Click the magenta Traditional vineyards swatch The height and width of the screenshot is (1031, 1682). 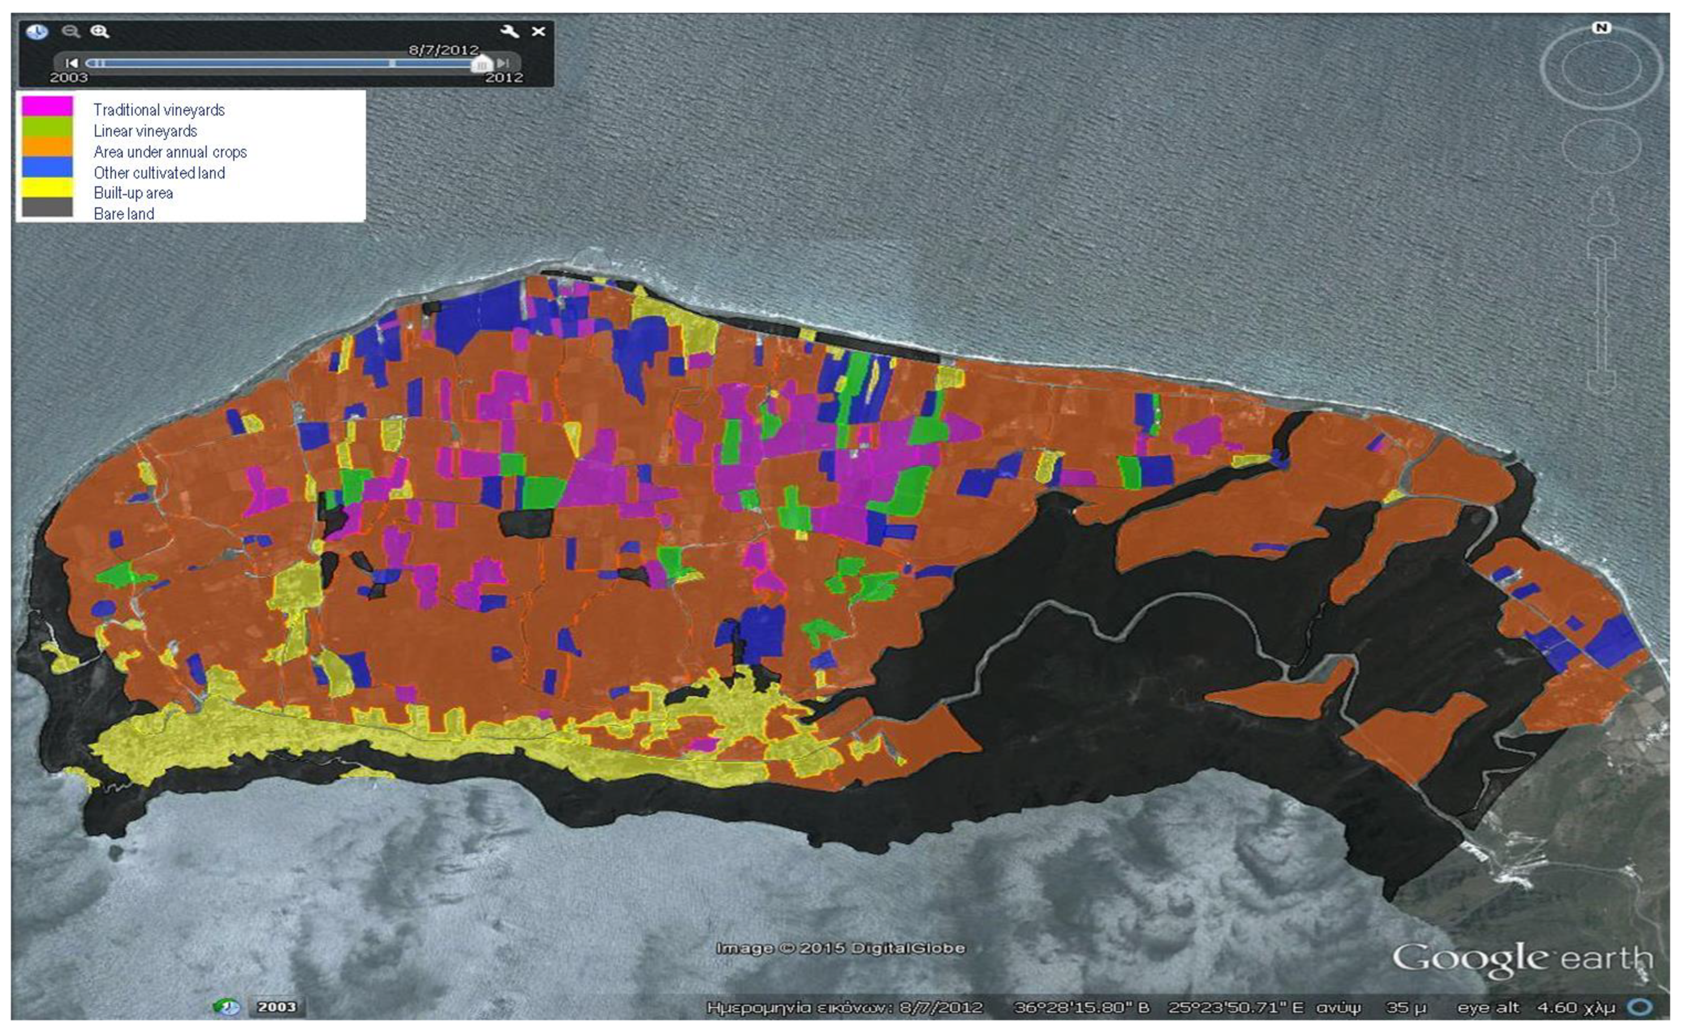(47, 106)
